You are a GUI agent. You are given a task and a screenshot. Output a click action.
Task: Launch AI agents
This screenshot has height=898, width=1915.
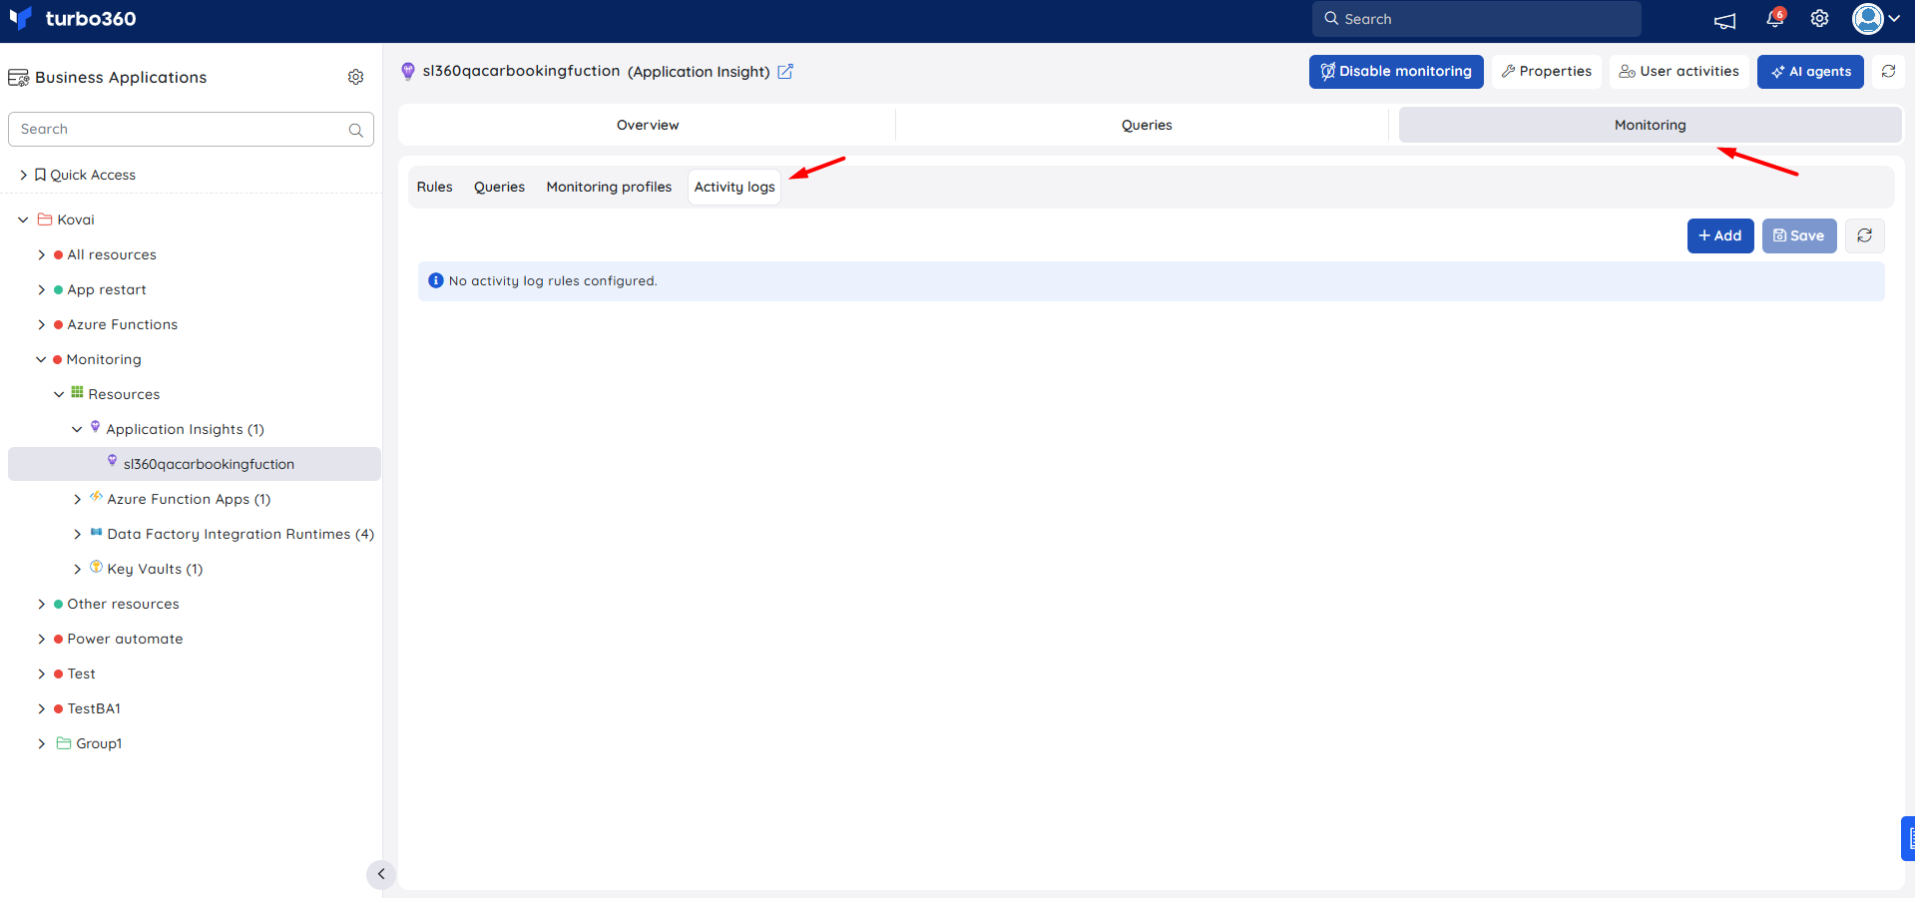coord(1810,72)
